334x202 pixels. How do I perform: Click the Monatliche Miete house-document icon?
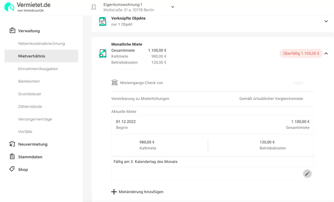tap(103, 53)
